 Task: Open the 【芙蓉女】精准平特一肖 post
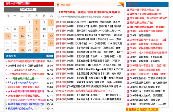pos(89,82)
